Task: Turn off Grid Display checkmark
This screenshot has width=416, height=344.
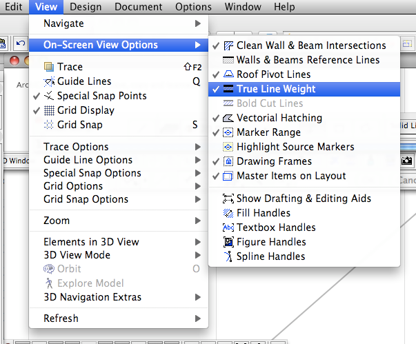Action: [86, 110]
